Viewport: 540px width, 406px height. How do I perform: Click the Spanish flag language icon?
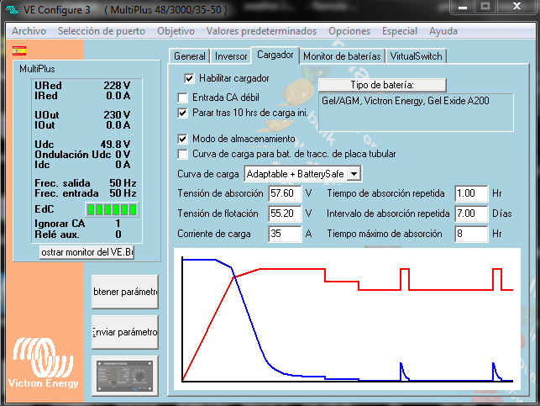click(x=19, y=51)
